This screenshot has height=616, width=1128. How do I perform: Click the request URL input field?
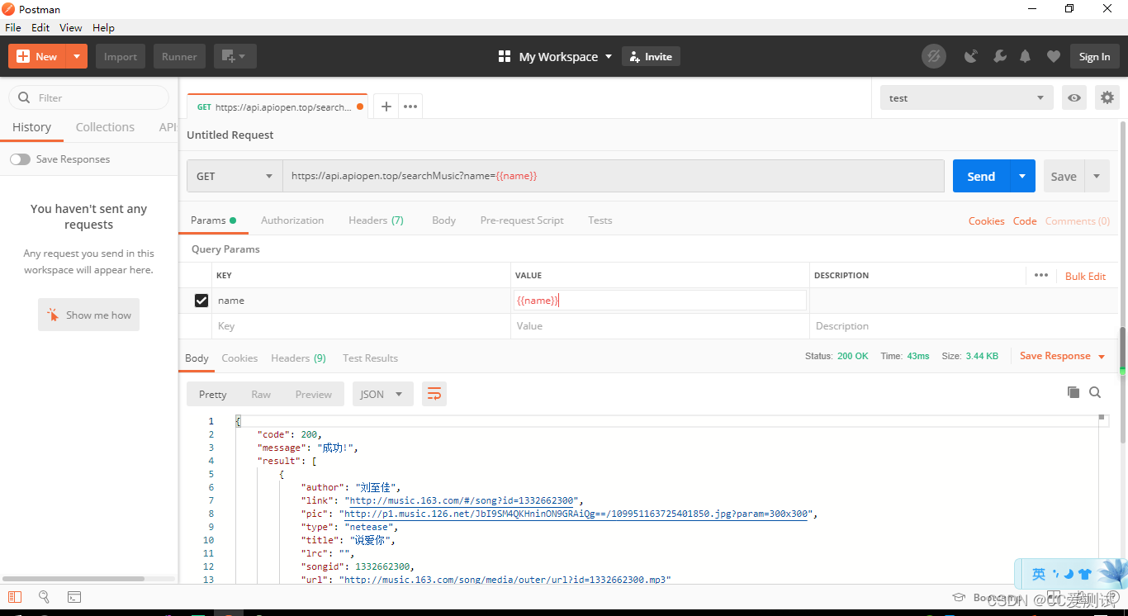614,176
